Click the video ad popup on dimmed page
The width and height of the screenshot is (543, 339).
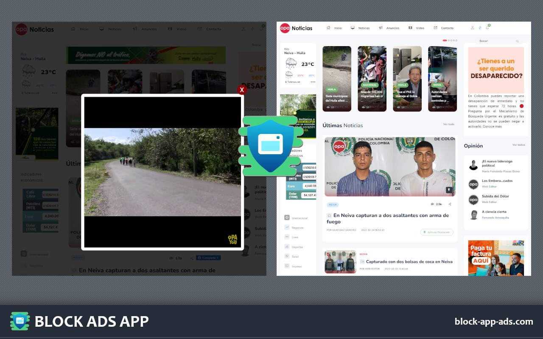click(x=162, y=172)
